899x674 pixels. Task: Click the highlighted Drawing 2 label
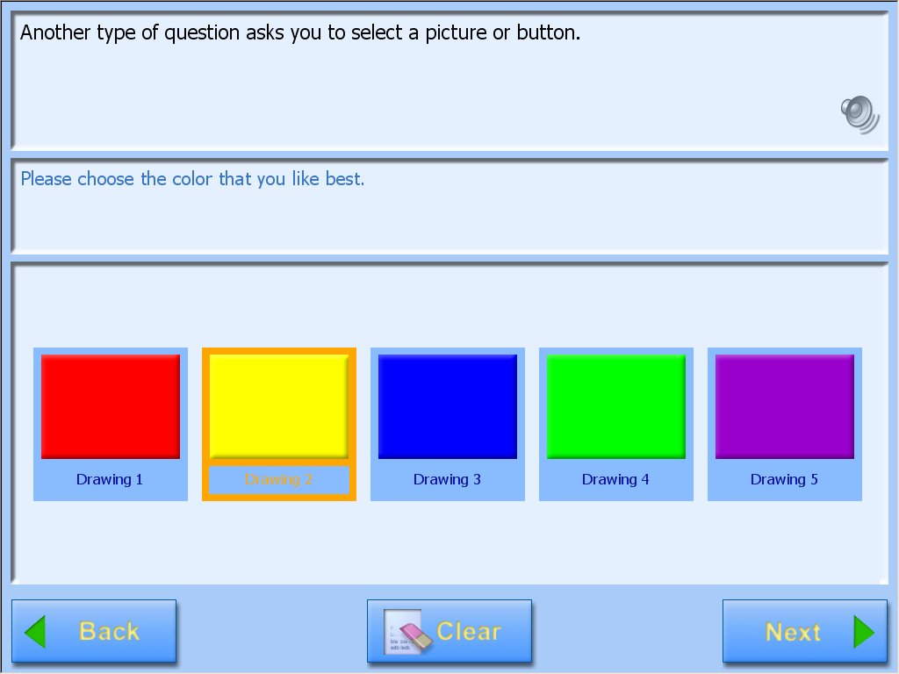(x=279, y=479)
